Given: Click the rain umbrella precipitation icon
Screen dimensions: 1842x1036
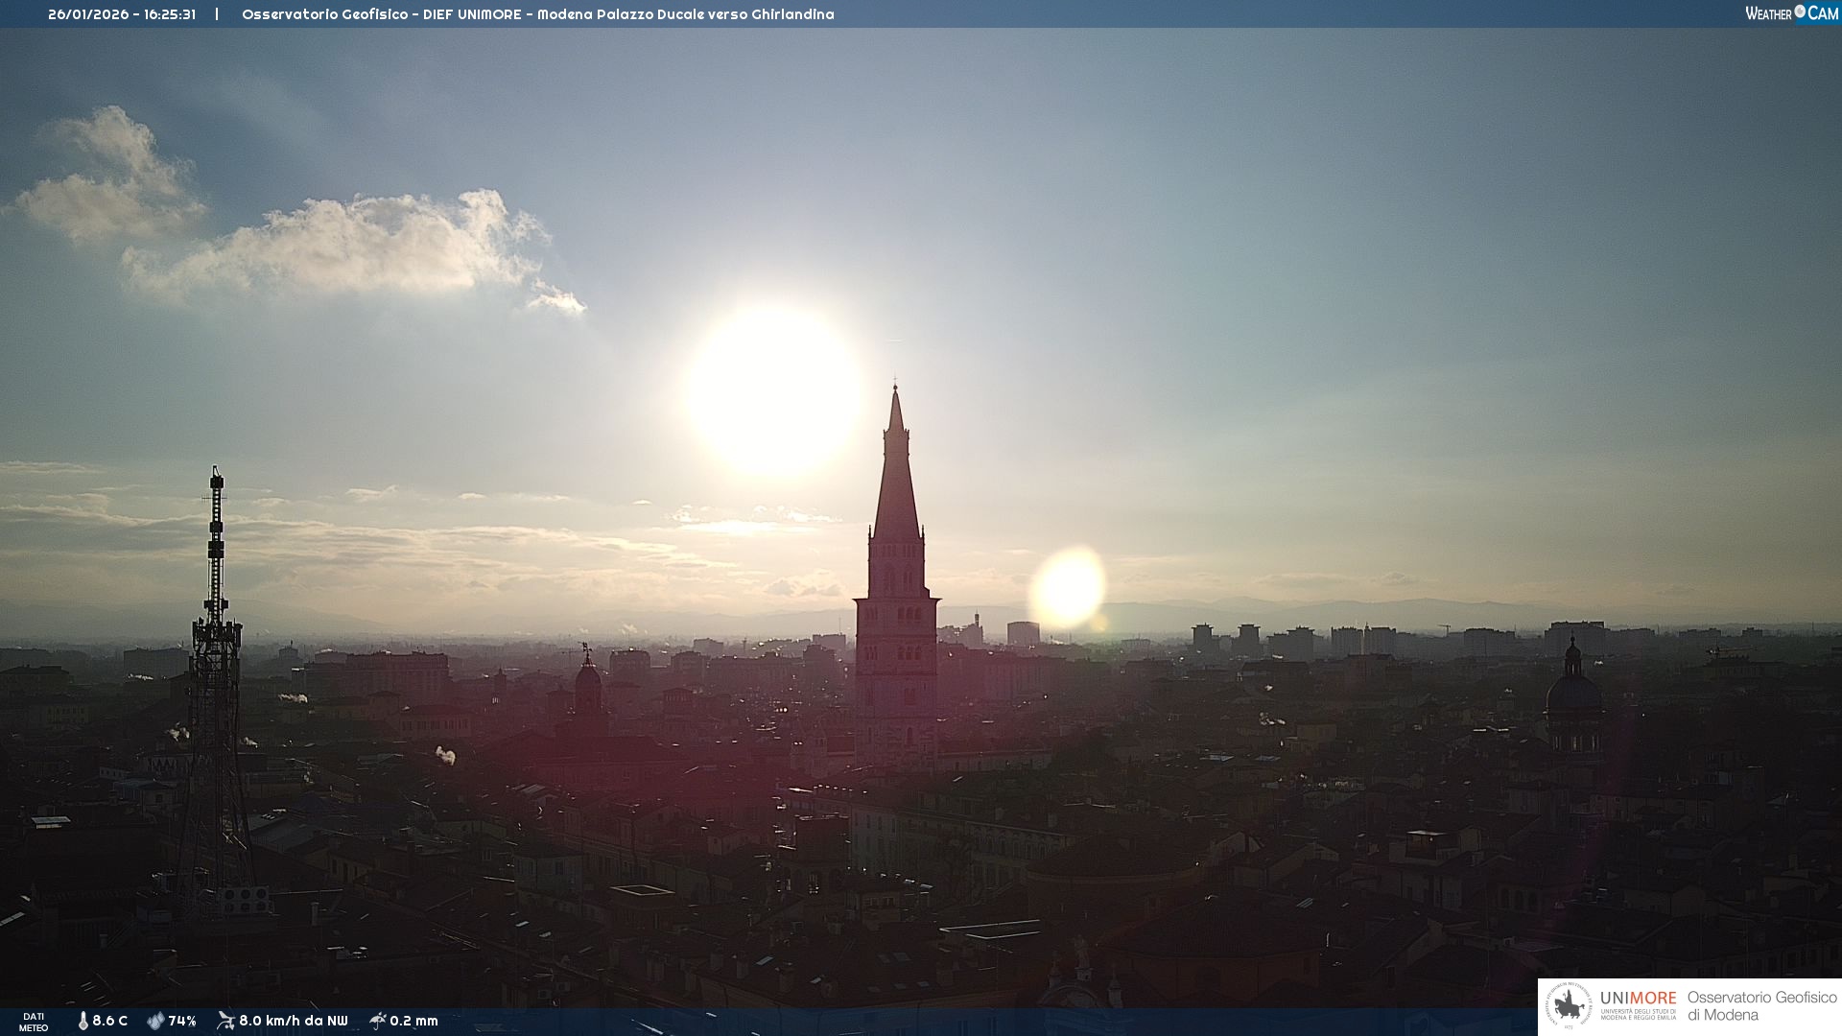Looking at the screenshot, I should pyautogui.click(x=377, y=1021).
